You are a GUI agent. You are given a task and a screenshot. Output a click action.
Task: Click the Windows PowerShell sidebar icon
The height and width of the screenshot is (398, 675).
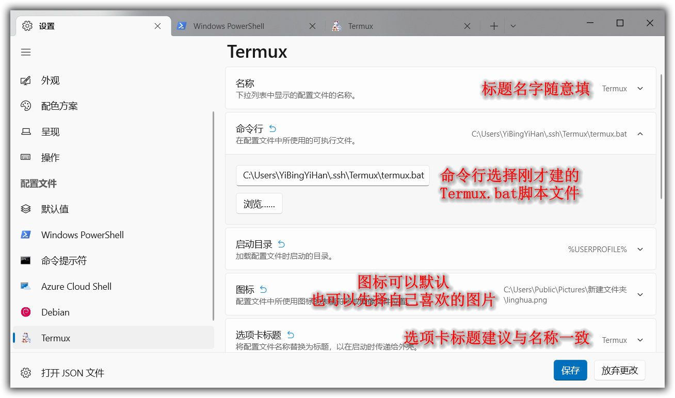[x=26, y=235]
